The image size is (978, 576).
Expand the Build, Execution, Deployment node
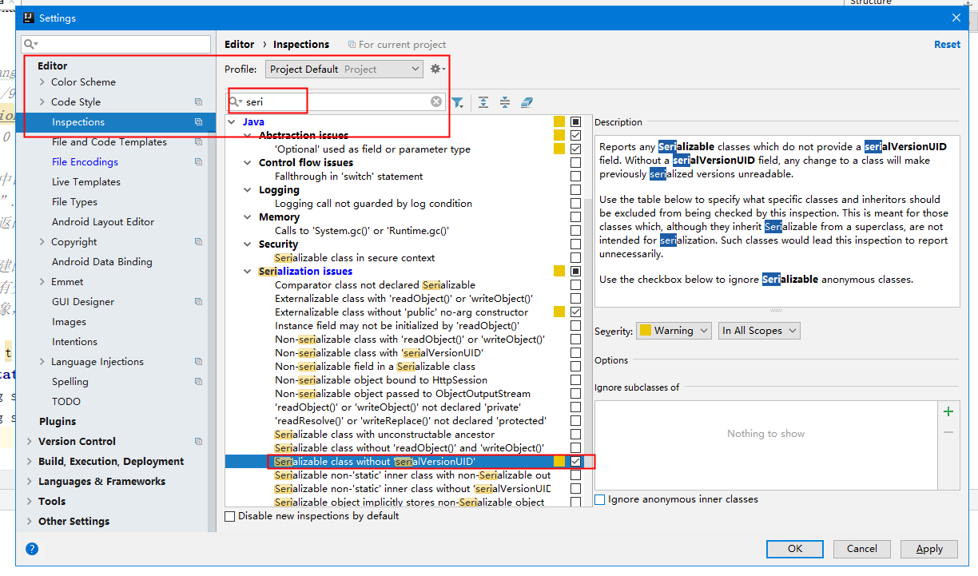click(30, 462)
